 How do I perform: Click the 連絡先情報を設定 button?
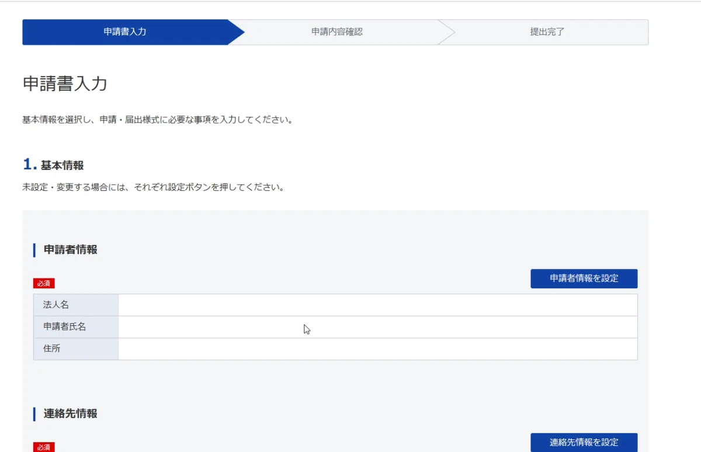click(584, 442)
